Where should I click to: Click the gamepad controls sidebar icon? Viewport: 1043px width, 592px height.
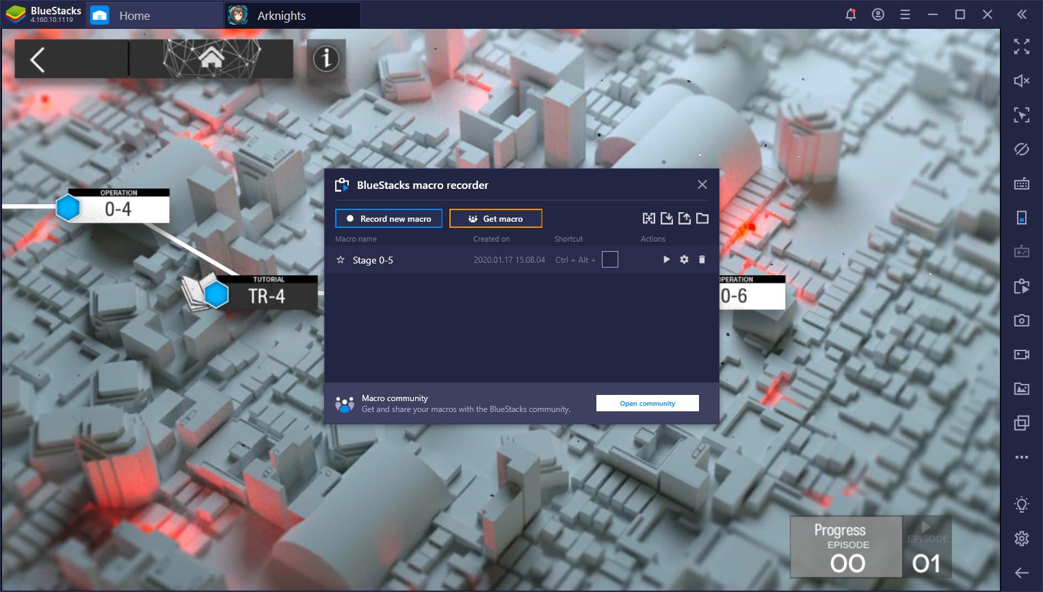1022,252
